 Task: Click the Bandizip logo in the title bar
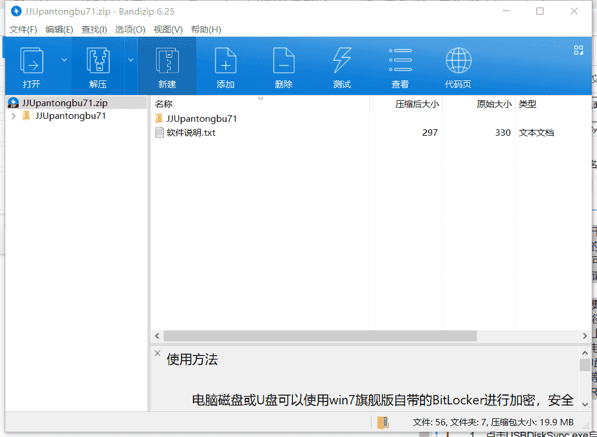(x=16, y=12)
